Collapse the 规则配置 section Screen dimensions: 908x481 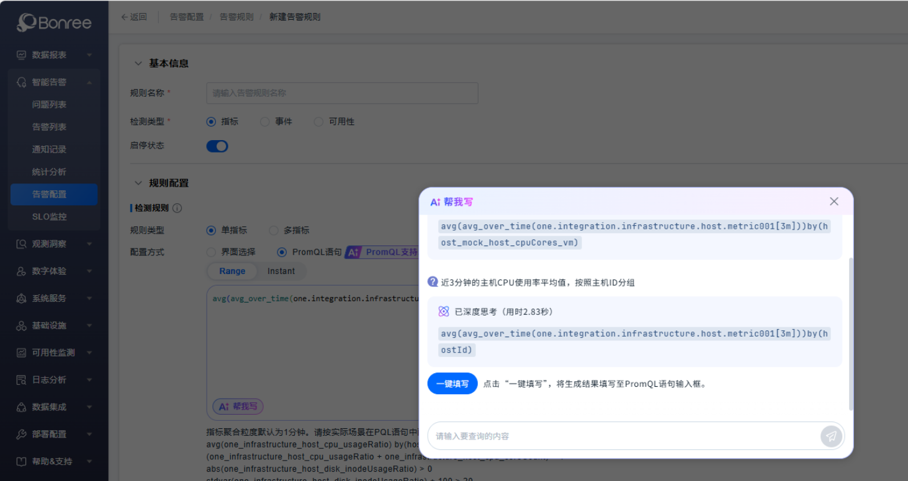click(137, 183)
